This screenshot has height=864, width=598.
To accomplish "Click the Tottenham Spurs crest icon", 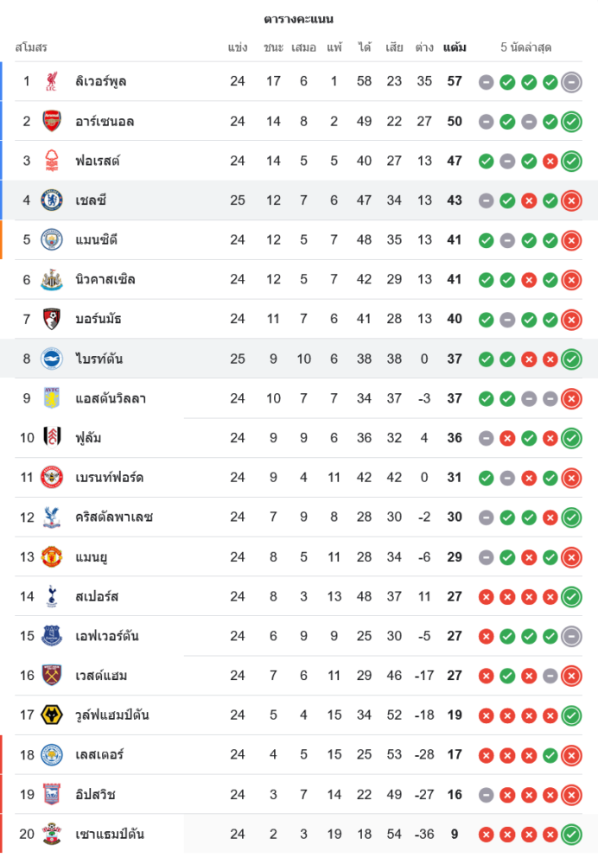I will [x=52, y=596].
